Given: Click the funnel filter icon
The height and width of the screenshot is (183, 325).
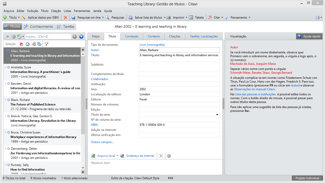Looking at the screenshot, I should tap(46, 44).
